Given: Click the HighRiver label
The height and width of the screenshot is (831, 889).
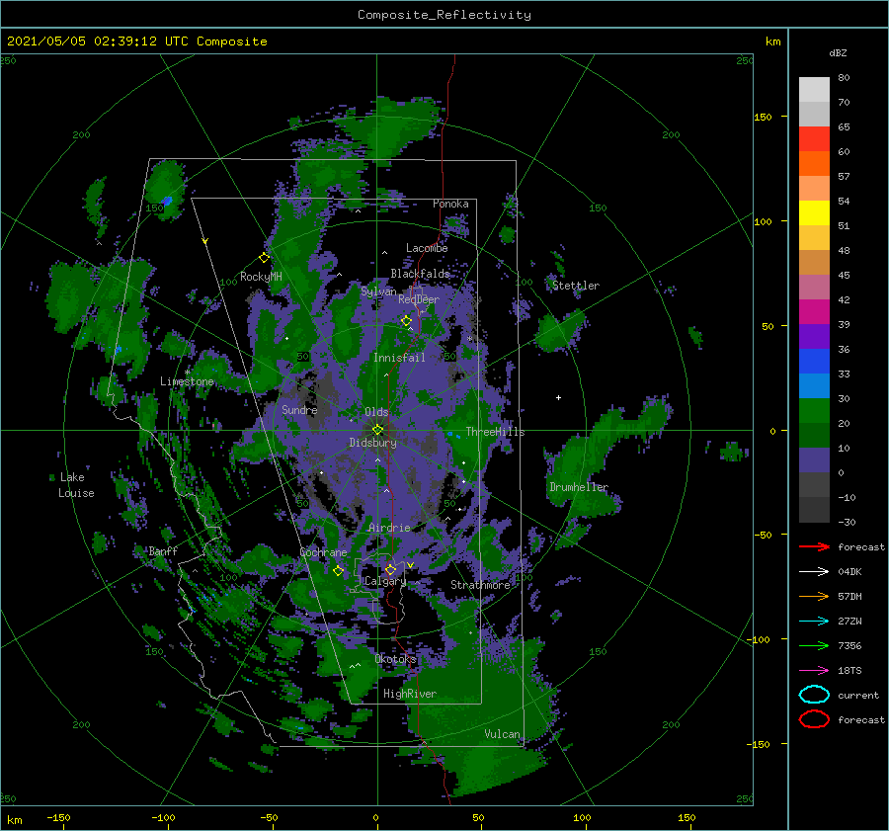Looking at the screenshot, I should pos(409,694).
